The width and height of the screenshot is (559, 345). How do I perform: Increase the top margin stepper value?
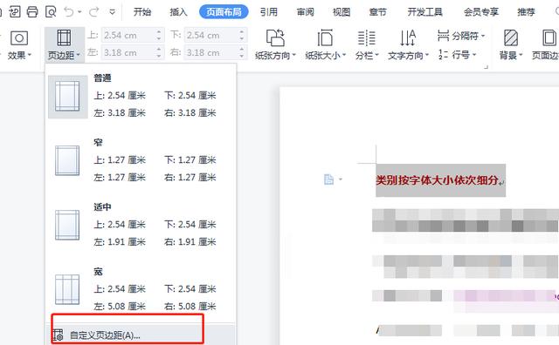(159, 32)
